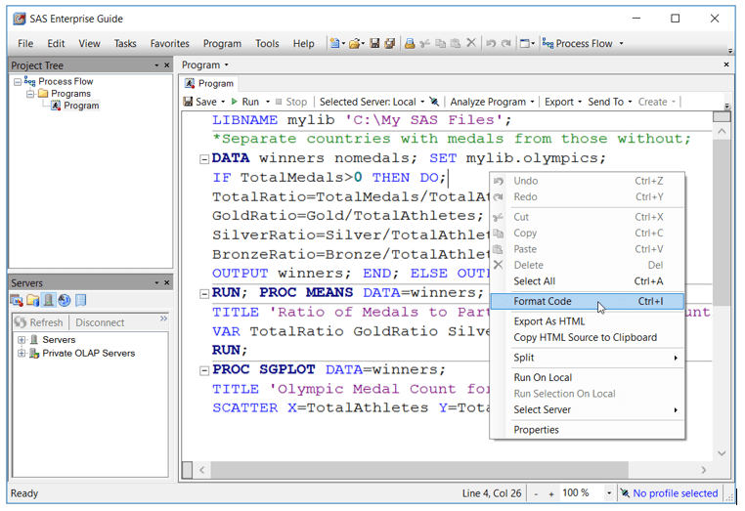Expand the Servers tree node
This screenshot has width=745, height=511.
tap(22, 340)
